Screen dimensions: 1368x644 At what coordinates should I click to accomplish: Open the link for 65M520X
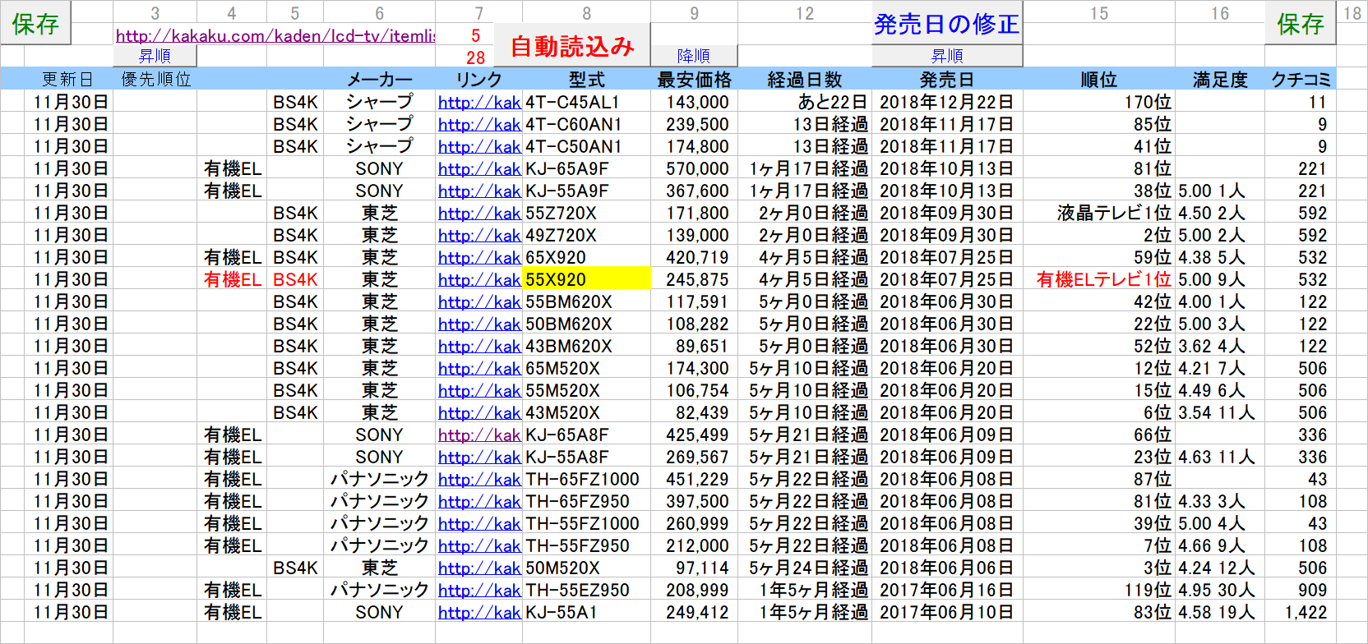[x=479, y=368]
